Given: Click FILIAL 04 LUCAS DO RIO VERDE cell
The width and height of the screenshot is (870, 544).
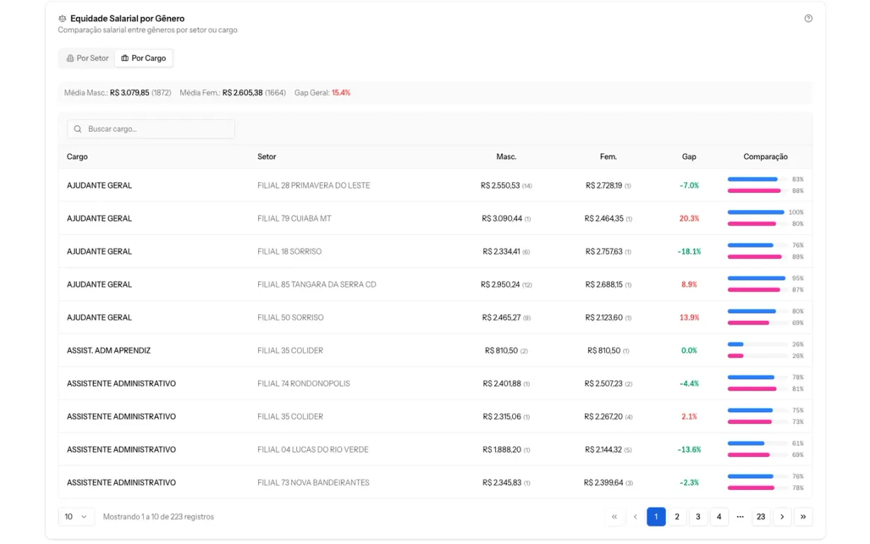Looking at the screenshot, I should coord(313,449).
